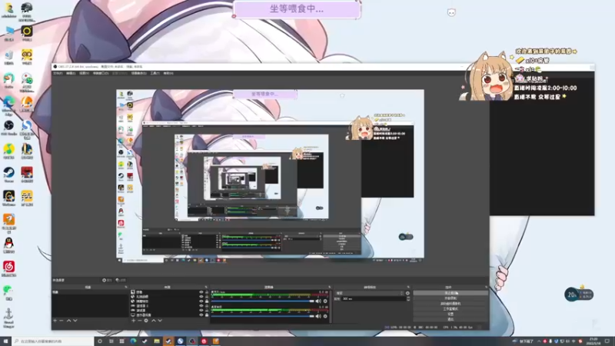Image resolution: width=615 pixels, height=346 pixels.
Task: Move the scene up in the Scenes panel
Action: 68,321
